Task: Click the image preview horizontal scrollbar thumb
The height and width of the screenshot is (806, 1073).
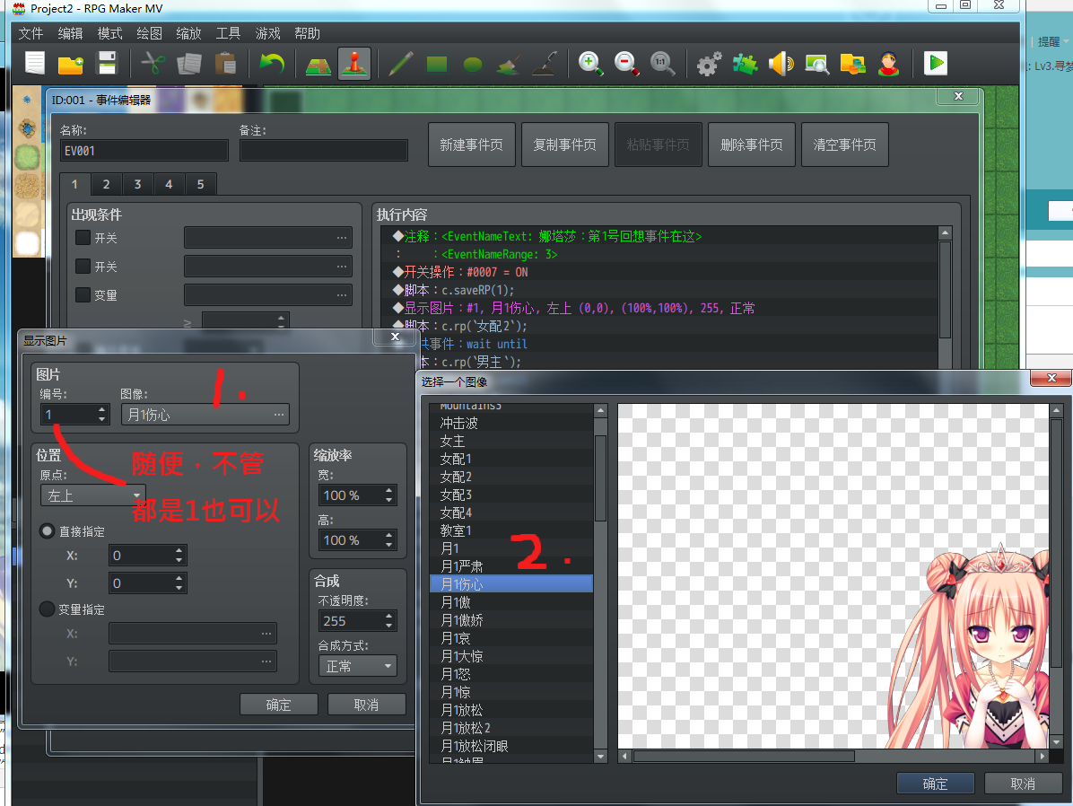Action: click(744, 756)
